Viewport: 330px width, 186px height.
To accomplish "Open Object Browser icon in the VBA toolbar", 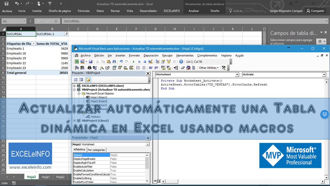I will (169, 61).
